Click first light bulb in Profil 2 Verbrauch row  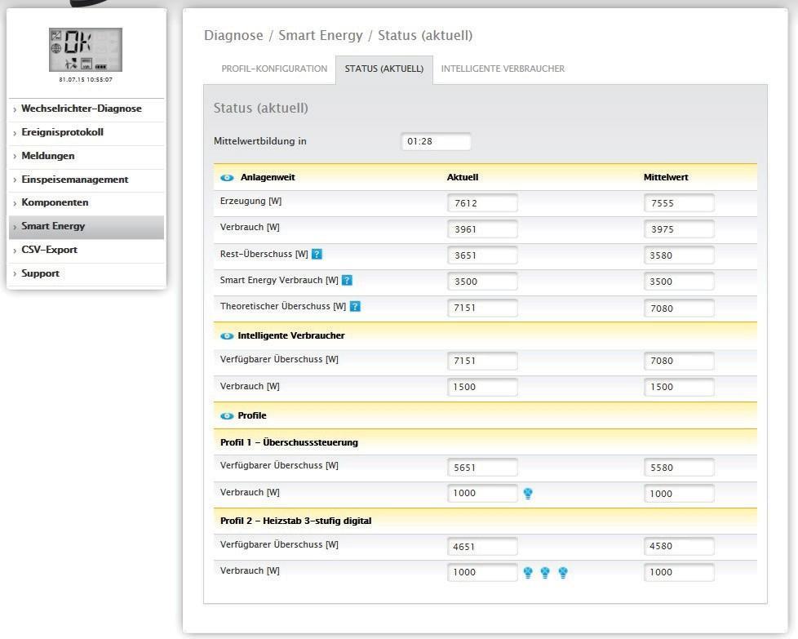pyautogui.click(x=528, y=573)
